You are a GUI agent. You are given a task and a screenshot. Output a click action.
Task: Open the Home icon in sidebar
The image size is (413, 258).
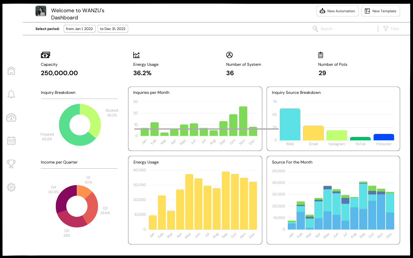tap(11, 71)
